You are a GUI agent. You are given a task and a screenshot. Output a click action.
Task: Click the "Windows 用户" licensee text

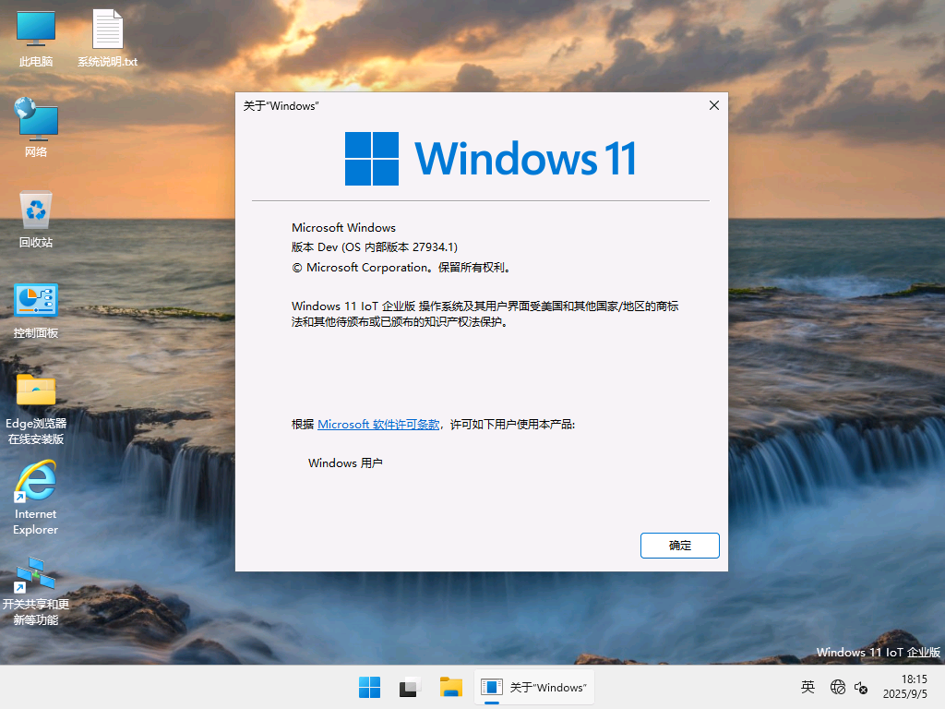pyautogui.click(x=345, y=463)
